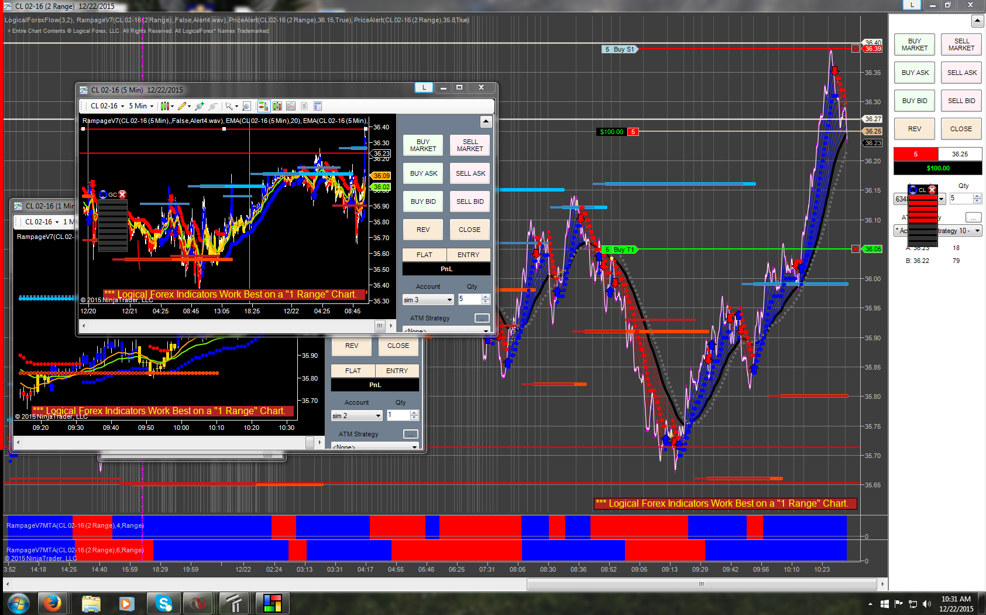The width and height of the screenshot is (986, 615).
Task: Open the data series bars icon
Action: (x=277, y=106)
